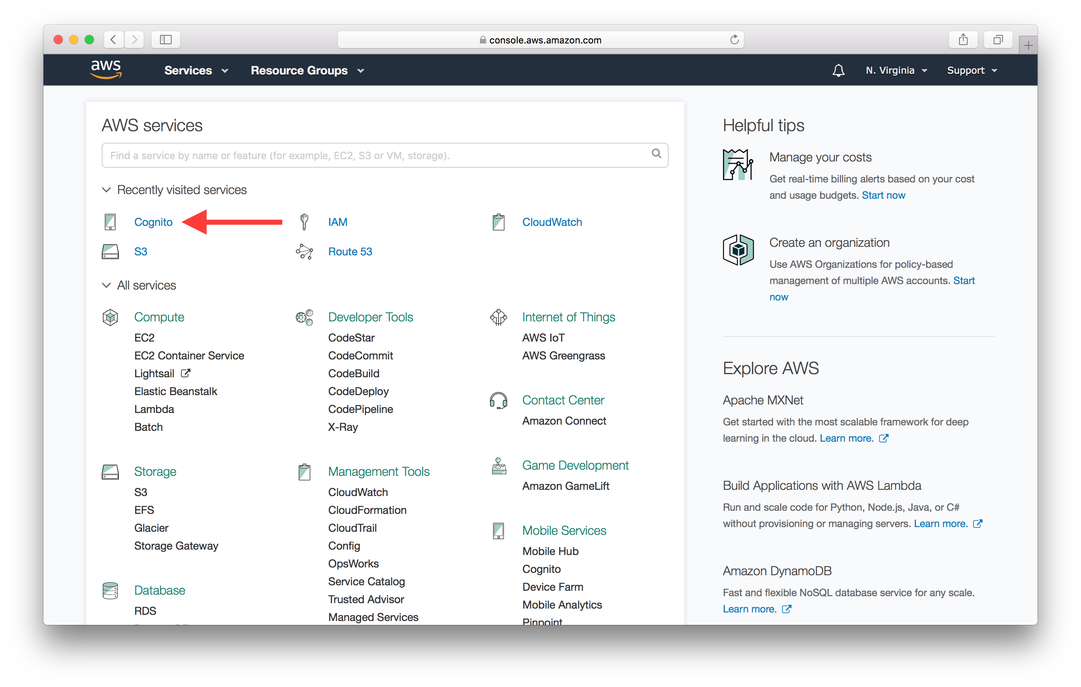This screenshot has height=687, width=1081.
Task: Click the browser reload page icon
Action: click(734, 40)
